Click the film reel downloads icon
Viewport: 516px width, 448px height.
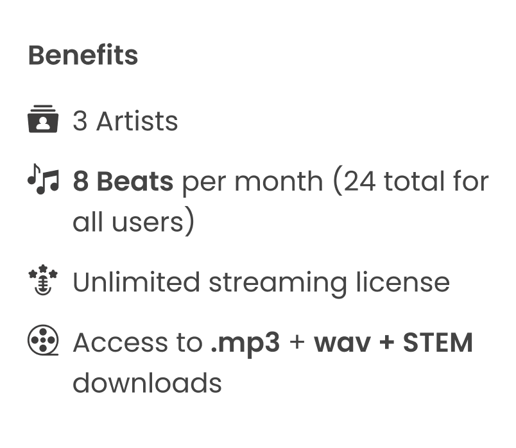43,341
